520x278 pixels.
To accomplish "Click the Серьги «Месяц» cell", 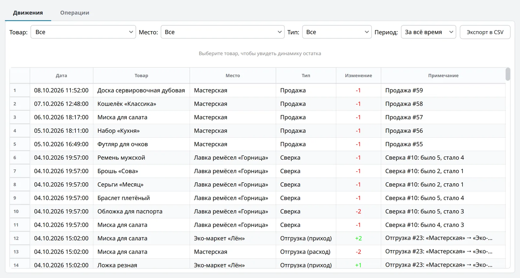I will [x=141, y=185].
